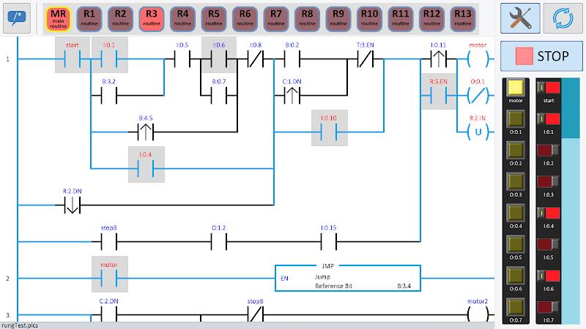Open the wrench and screwdriver settings
This screenshot has height=329, width=586.
pos(520,18)
